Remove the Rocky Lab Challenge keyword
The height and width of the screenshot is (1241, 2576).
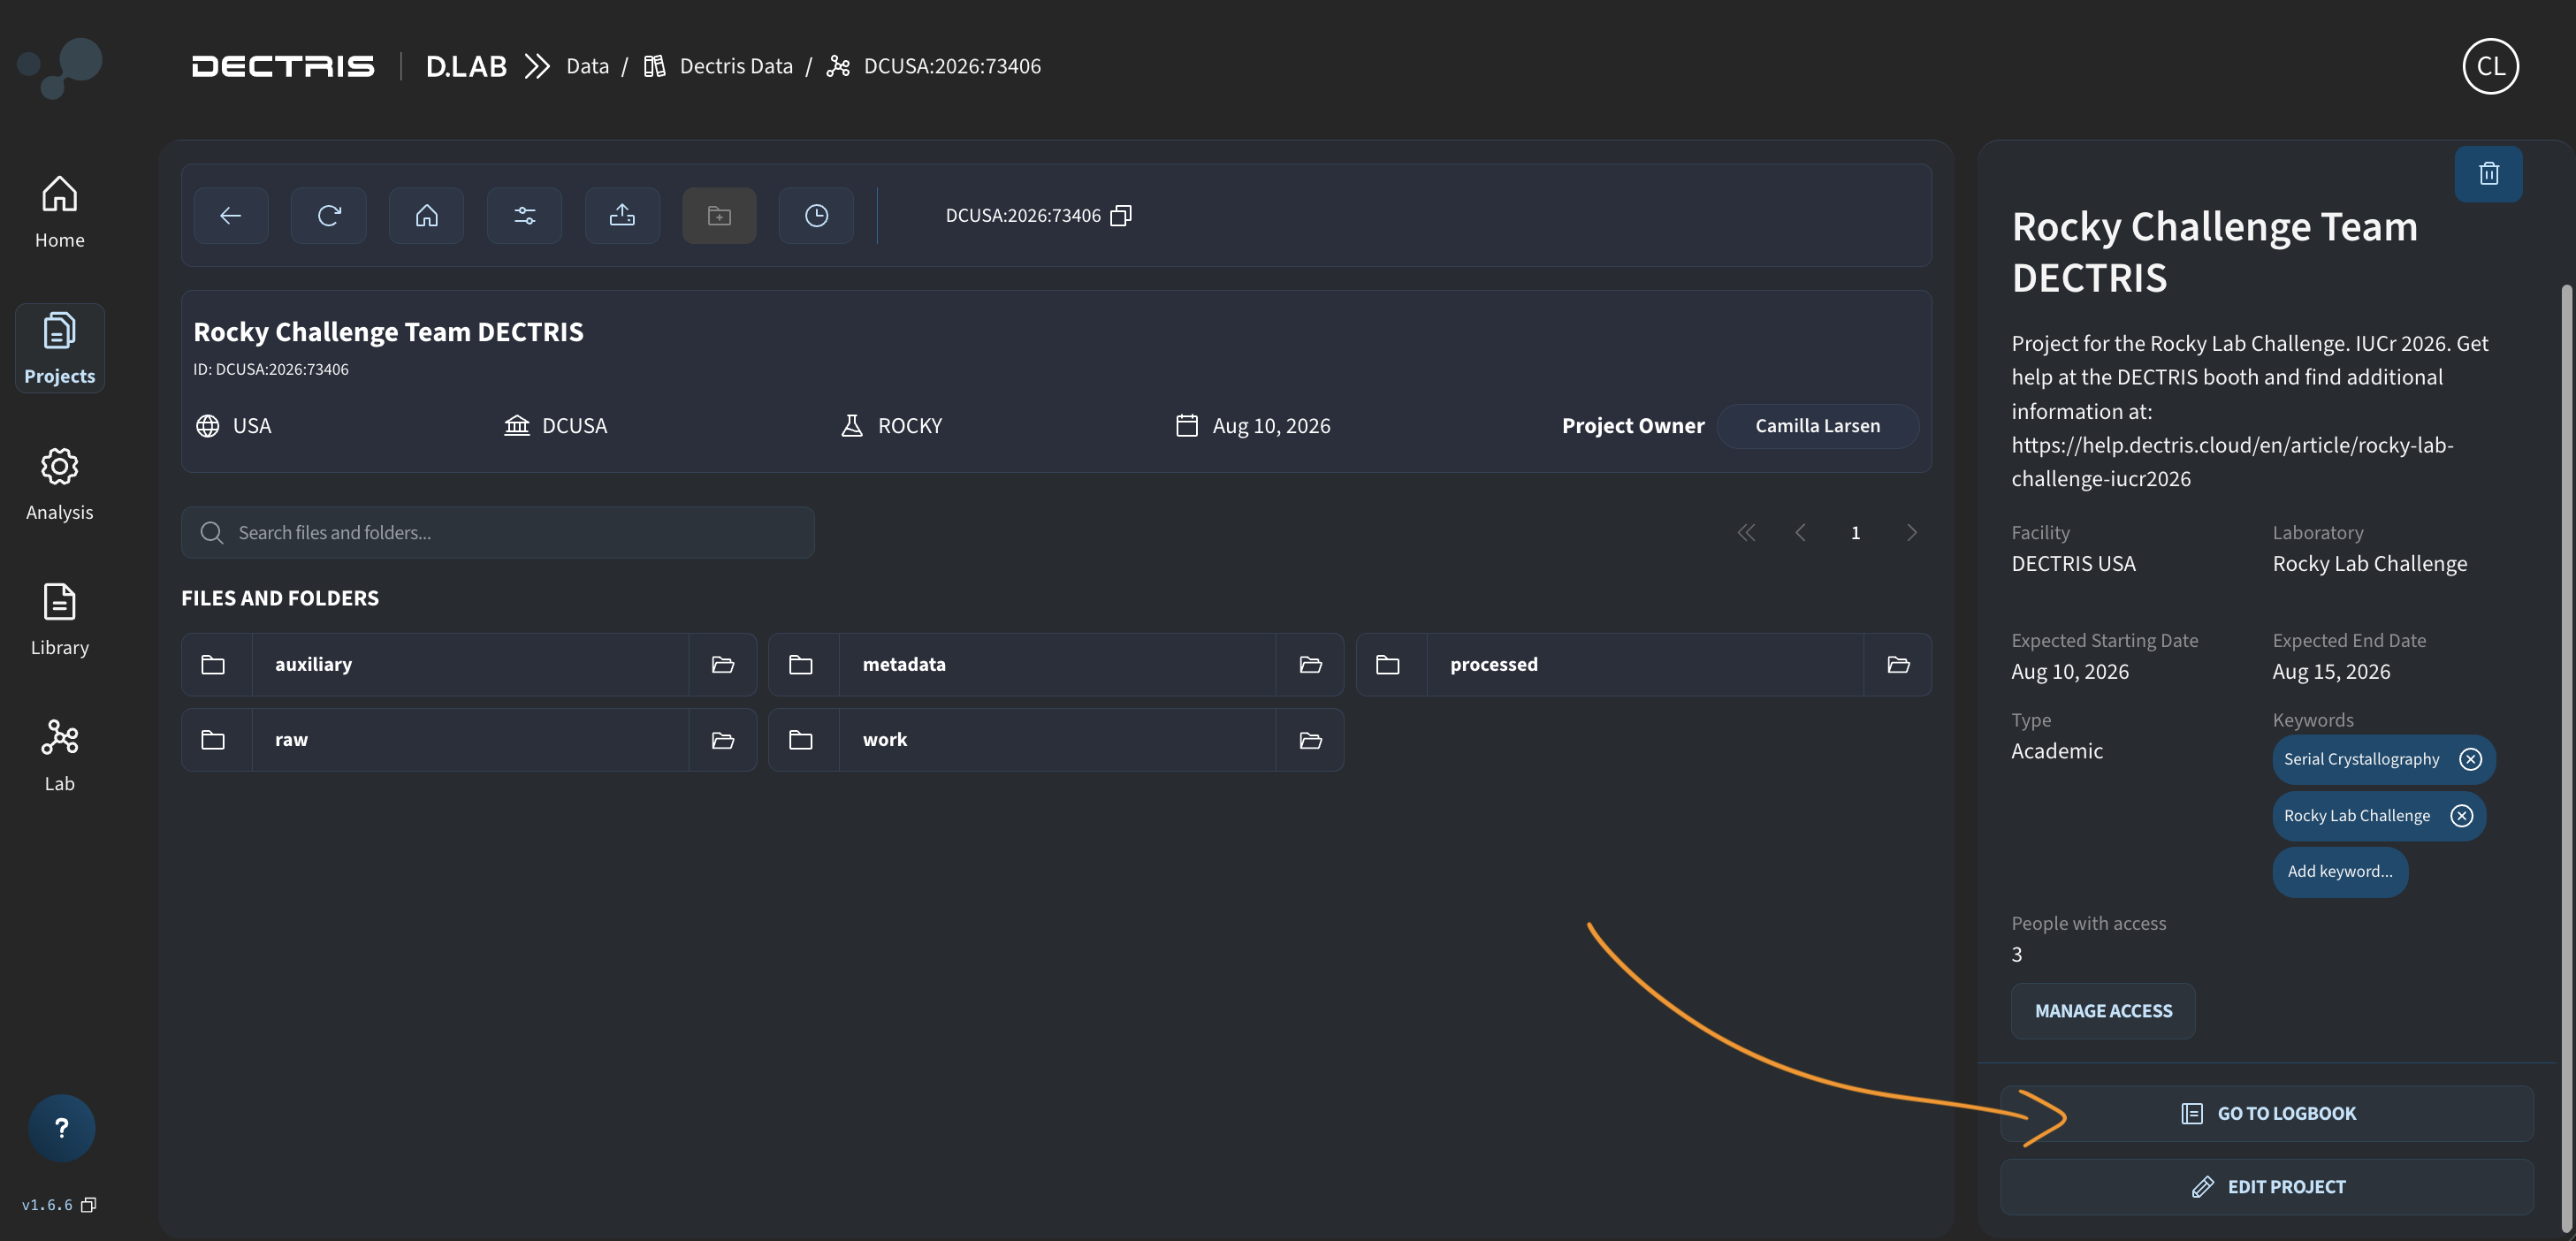click(2461, 816)
